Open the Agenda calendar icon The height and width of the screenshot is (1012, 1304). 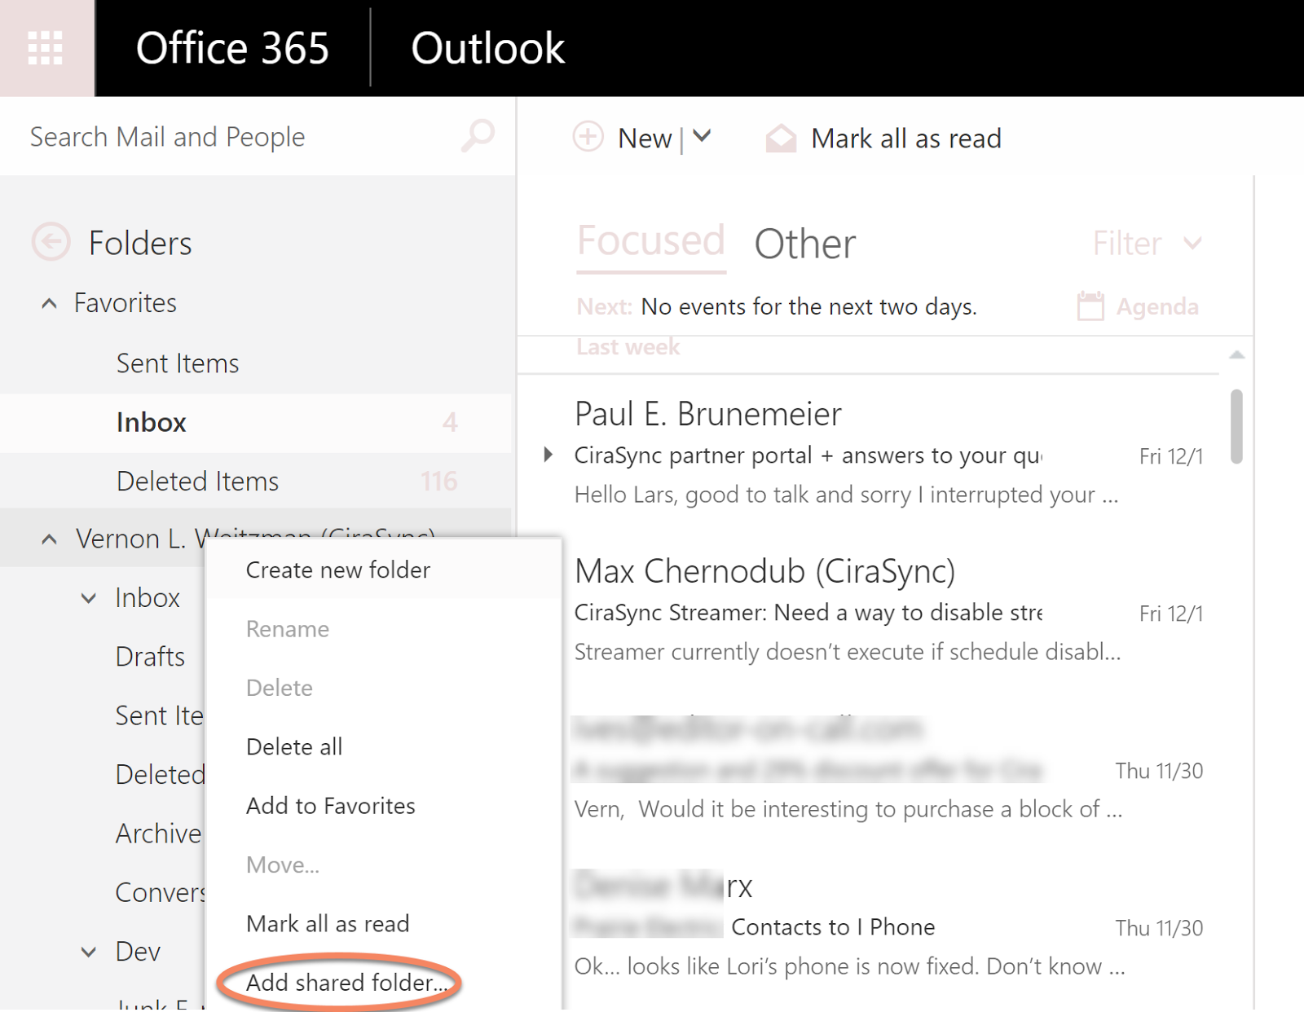click(x=1090, y=306)
